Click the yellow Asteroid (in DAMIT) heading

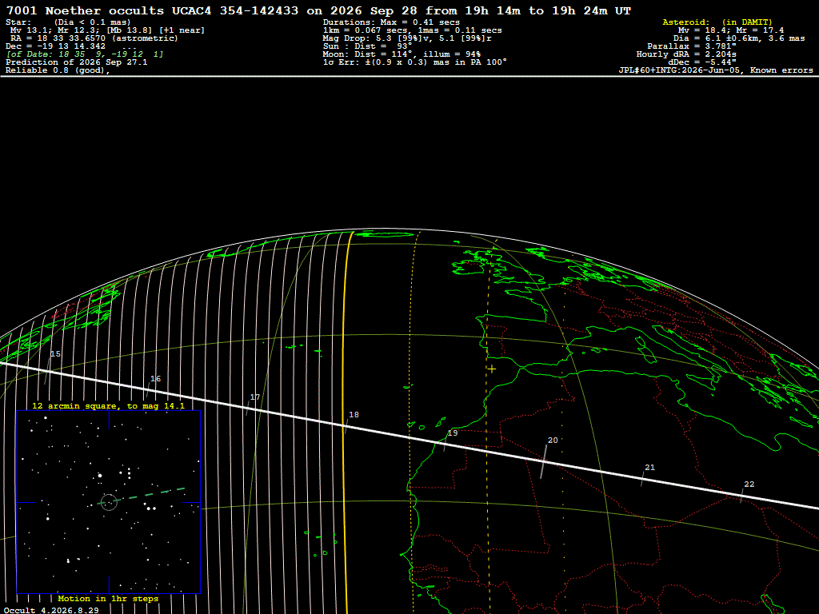(717, 22)
